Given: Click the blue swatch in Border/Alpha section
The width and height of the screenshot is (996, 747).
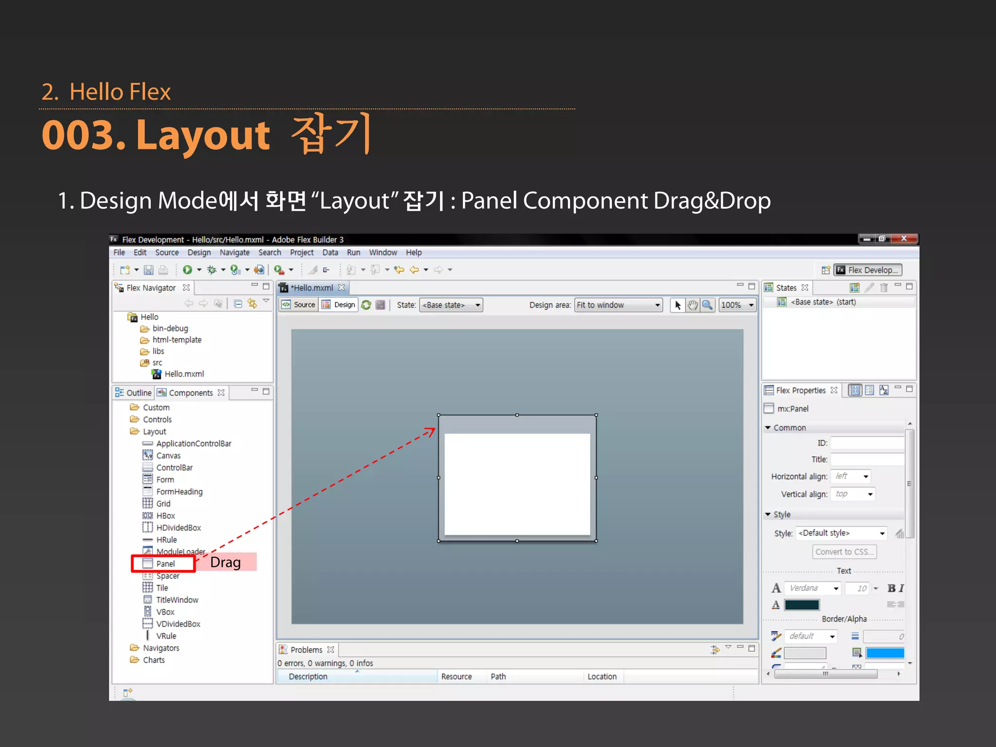Looking at the screenshot, I should click(885, 653).
